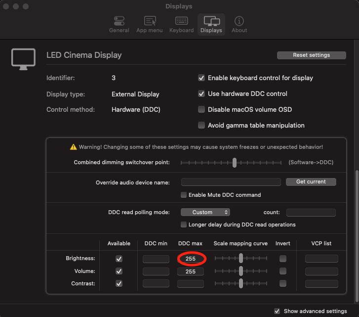Click the Contrast DDC min field
Viewport: 359px width, 317px height.
tap(156, 283)
